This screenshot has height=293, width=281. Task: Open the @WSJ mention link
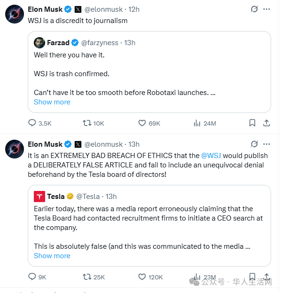pyautogui.click(x=211, y=156)
